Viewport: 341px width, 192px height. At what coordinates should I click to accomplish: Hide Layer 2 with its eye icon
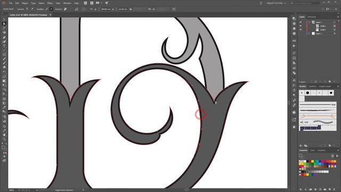tap(301, 22)
